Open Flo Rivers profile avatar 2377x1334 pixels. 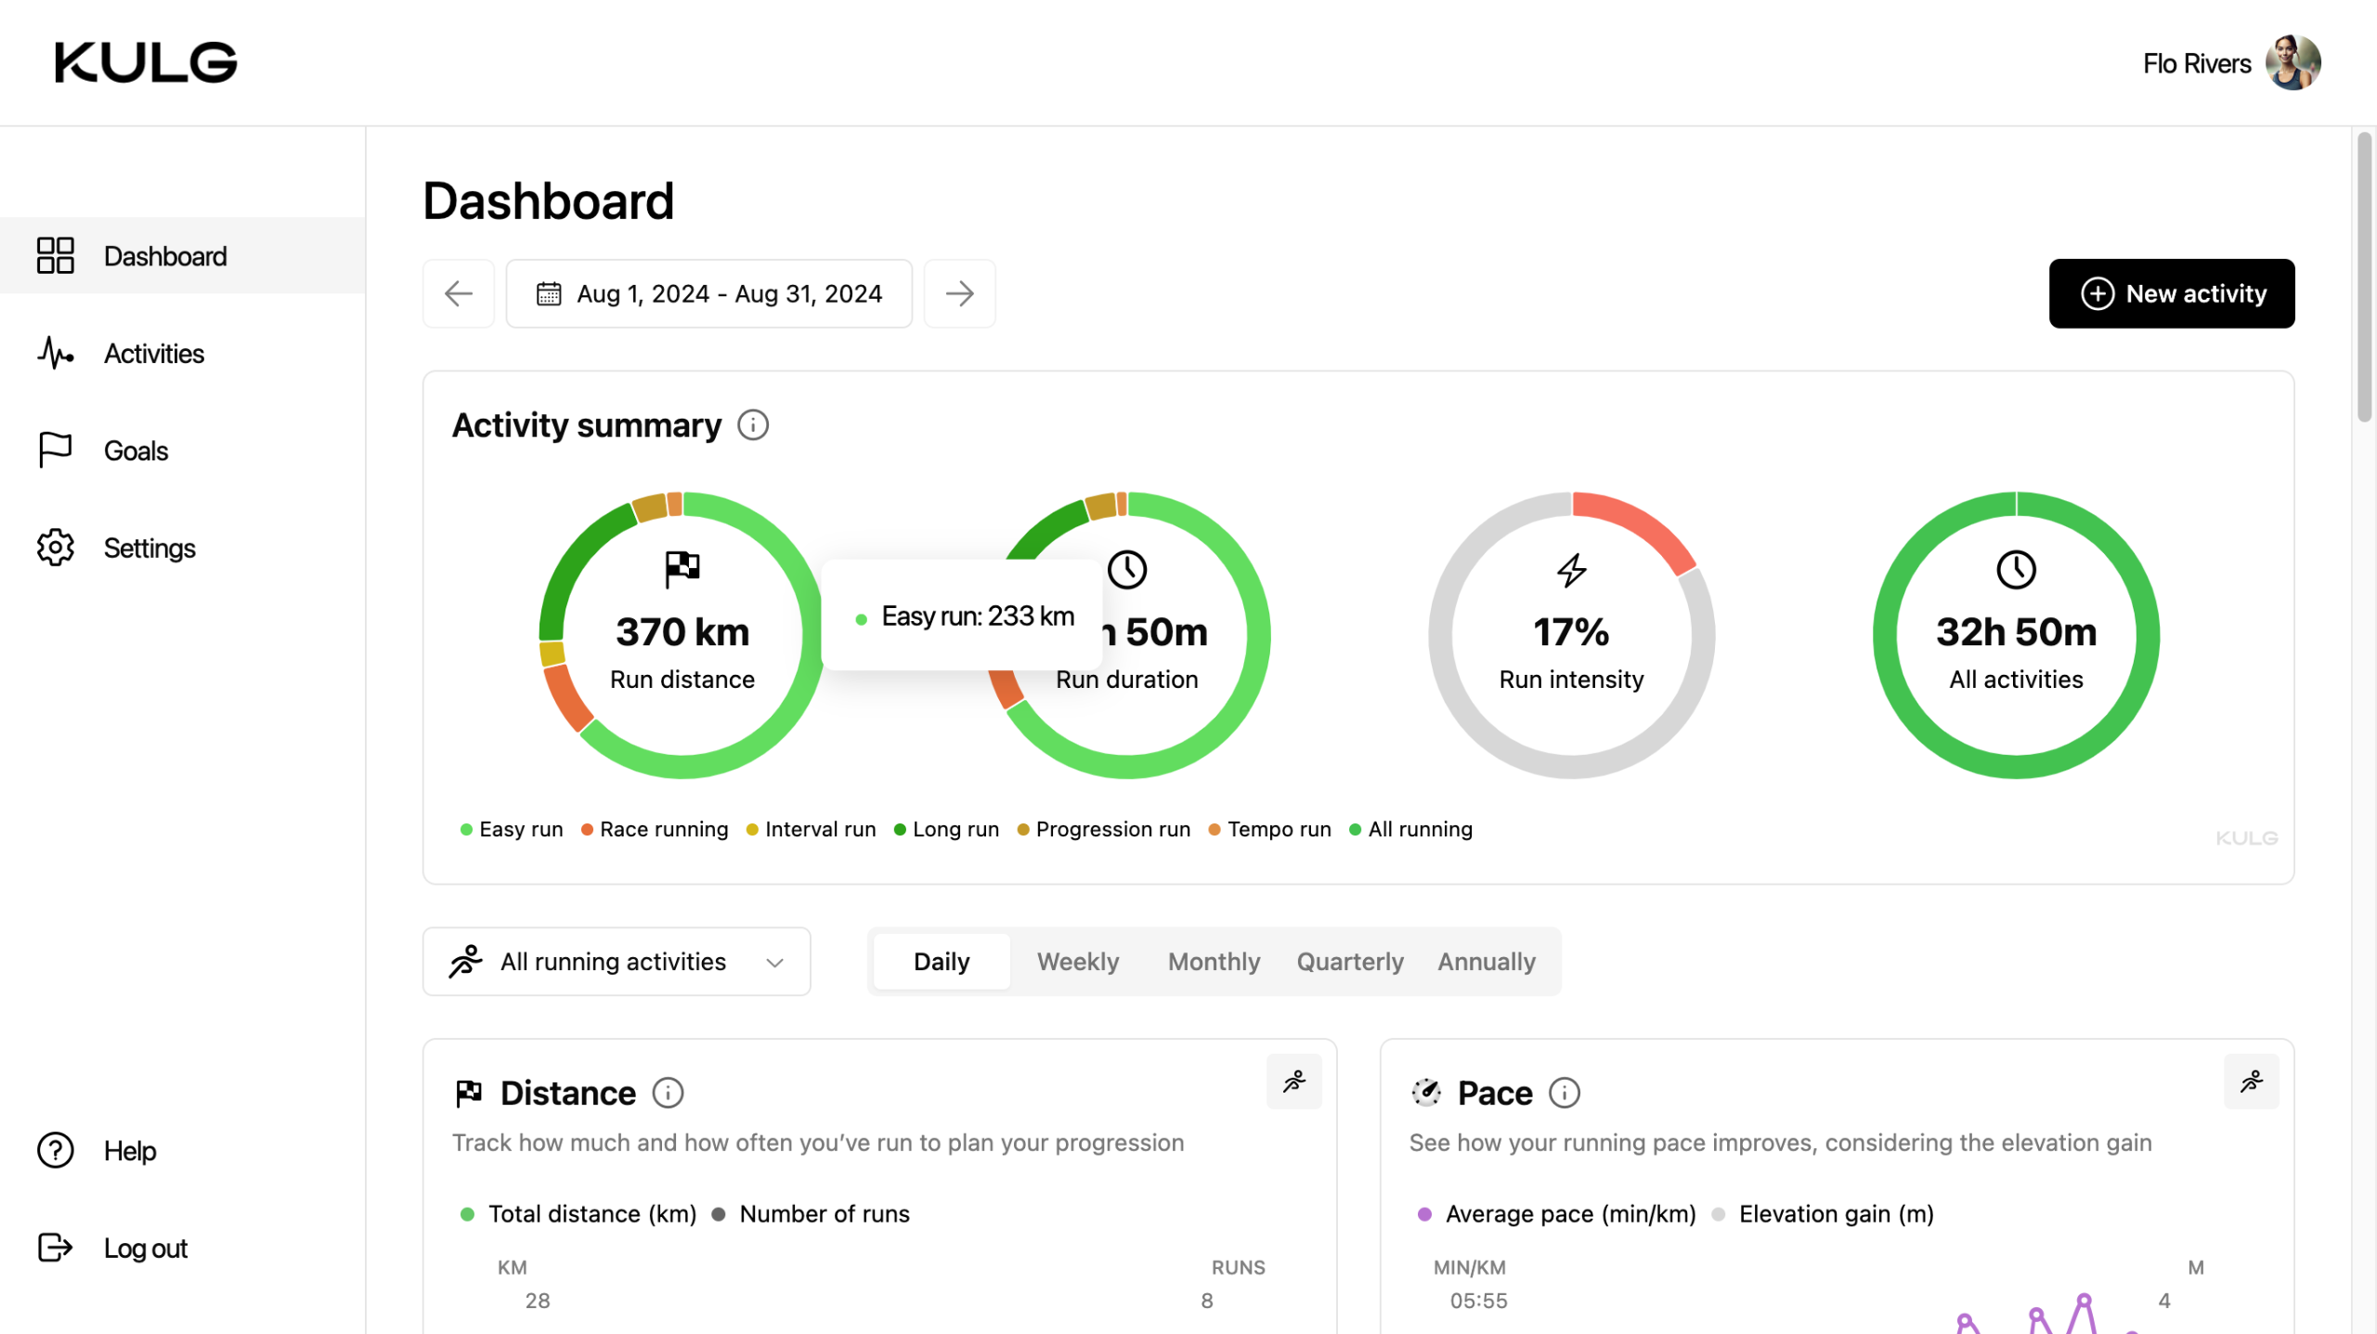tap(2293, 63)
